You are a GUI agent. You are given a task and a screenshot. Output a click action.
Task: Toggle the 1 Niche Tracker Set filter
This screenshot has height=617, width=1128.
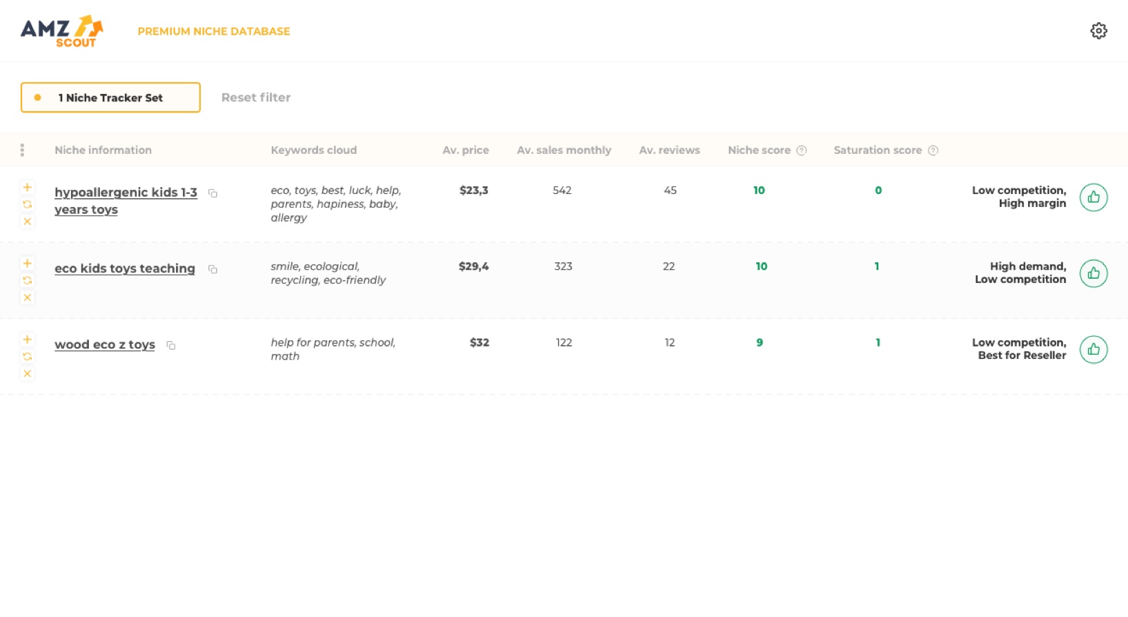(110, 97)
